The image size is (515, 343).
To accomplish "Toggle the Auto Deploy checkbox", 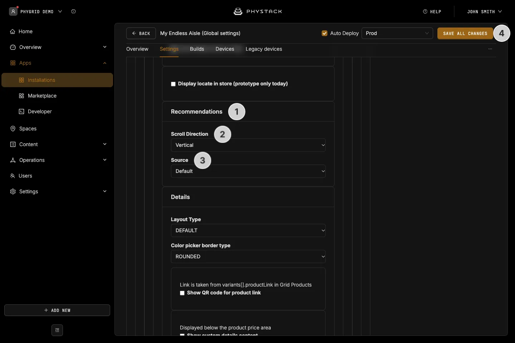I will tap(325, 33).
